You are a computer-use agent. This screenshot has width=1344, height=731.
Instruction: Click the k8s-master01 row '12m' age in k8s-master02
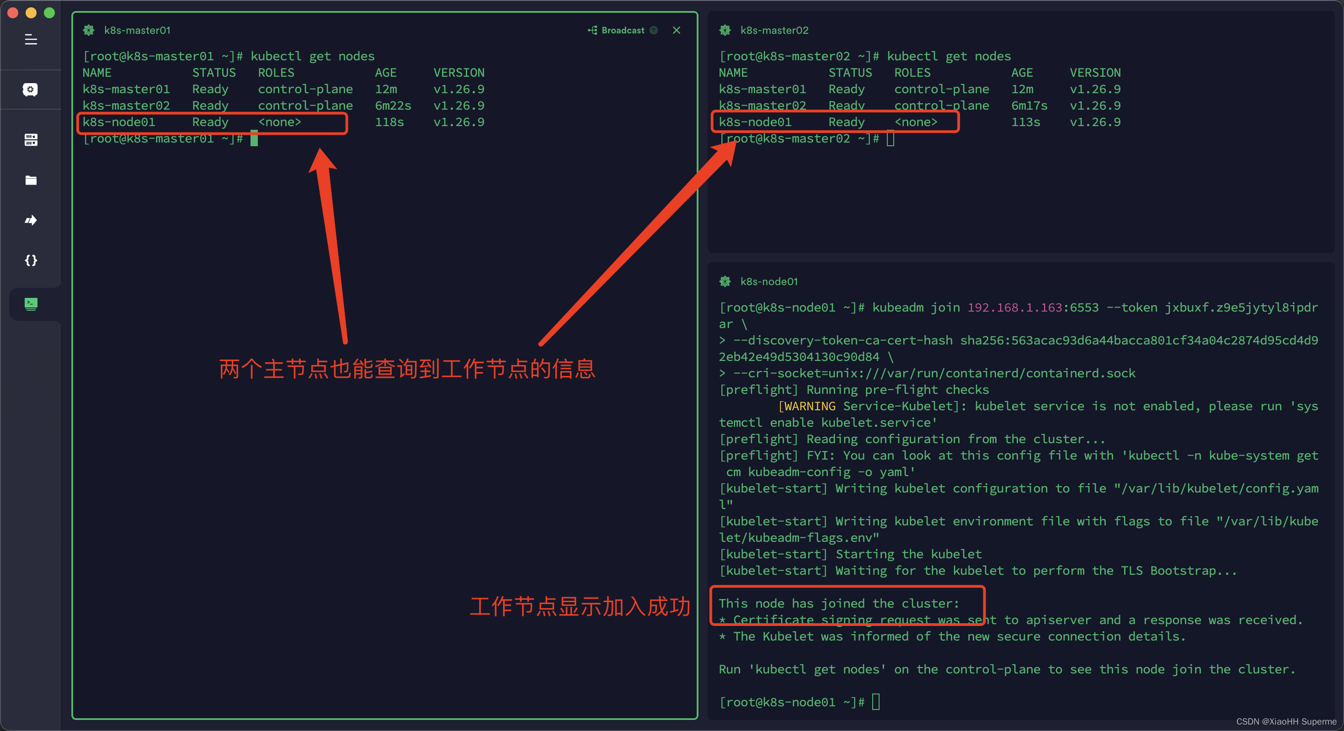tap(1022, 89)
